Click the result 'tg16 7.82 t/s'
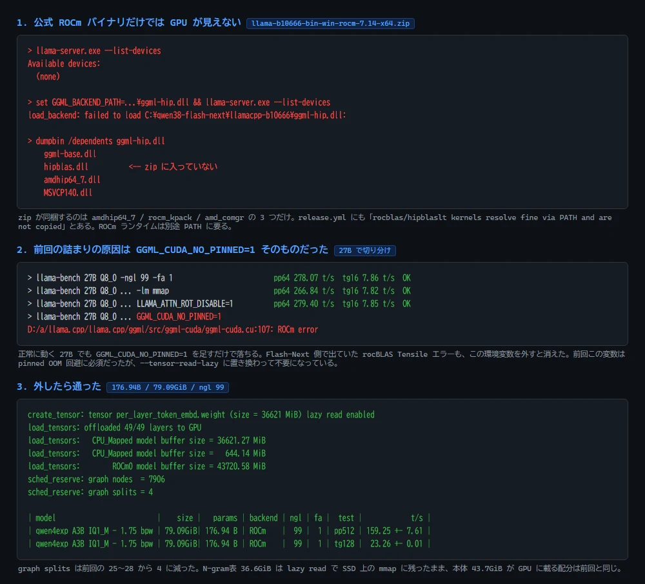 tap(368, 291)
